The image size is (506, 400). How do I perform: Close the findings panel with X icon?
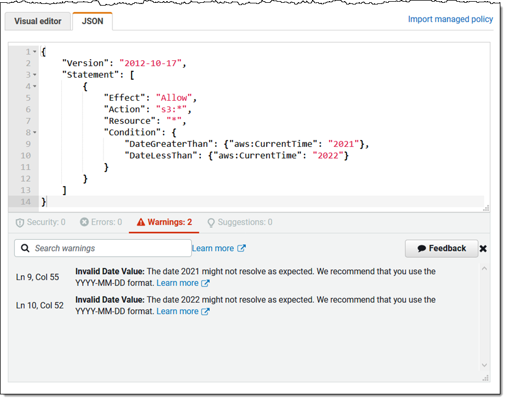pyautogui.click(x=483, y=249)
